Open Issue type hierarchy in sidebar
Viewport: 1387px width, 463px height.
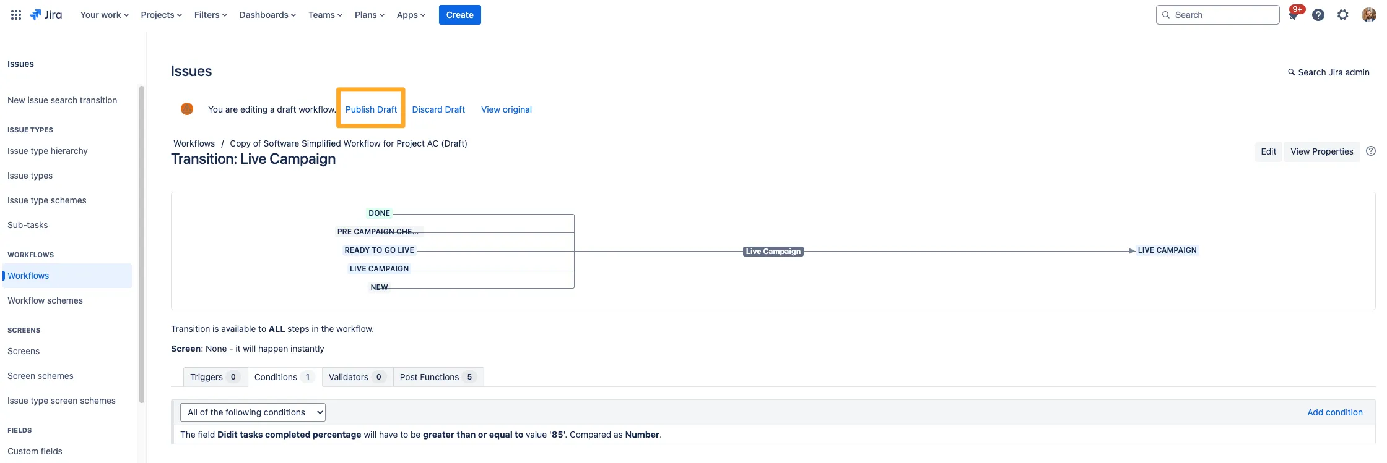48,151
